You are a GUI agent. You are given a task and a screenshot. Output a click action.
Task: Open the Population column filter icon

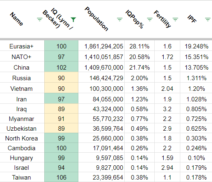(120, 19)
